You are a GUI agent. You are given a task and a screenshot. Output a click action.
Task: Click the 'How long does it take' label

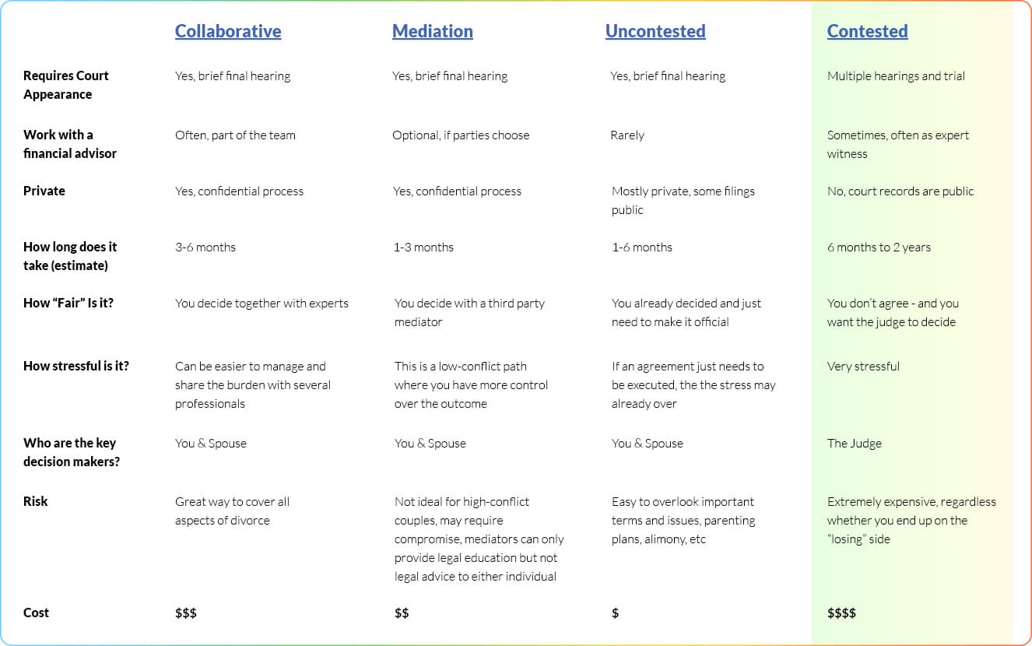(69, 256)
